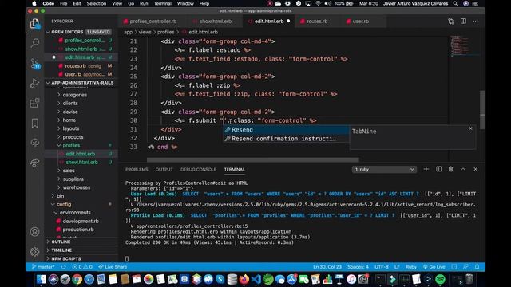Click the master branch status item

click(x=43, y=267)
